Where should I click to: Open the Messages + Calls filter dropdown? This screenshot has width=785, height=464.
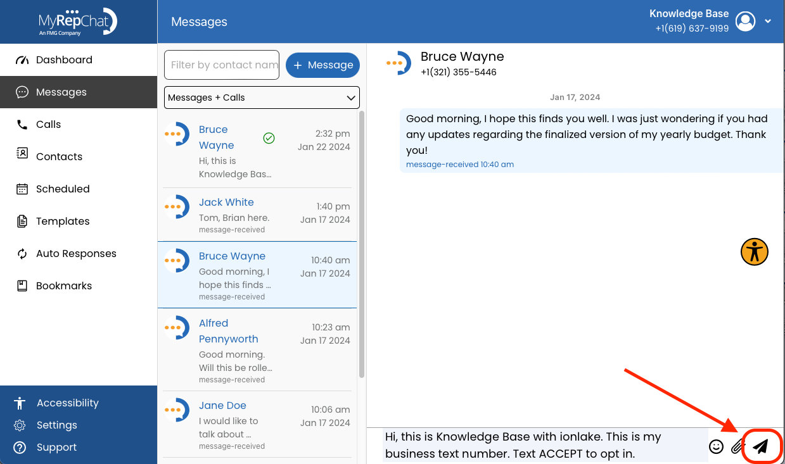261,97
